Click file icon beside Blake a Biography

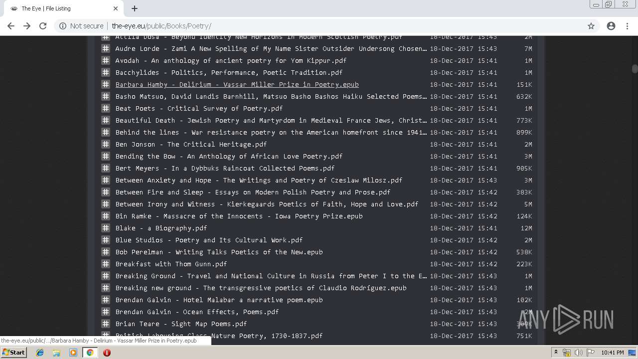click(106, 228)
